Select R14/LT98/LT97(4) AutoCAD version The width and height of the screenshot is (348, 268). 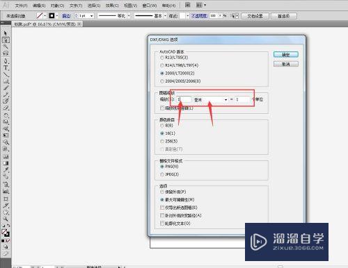179,65
